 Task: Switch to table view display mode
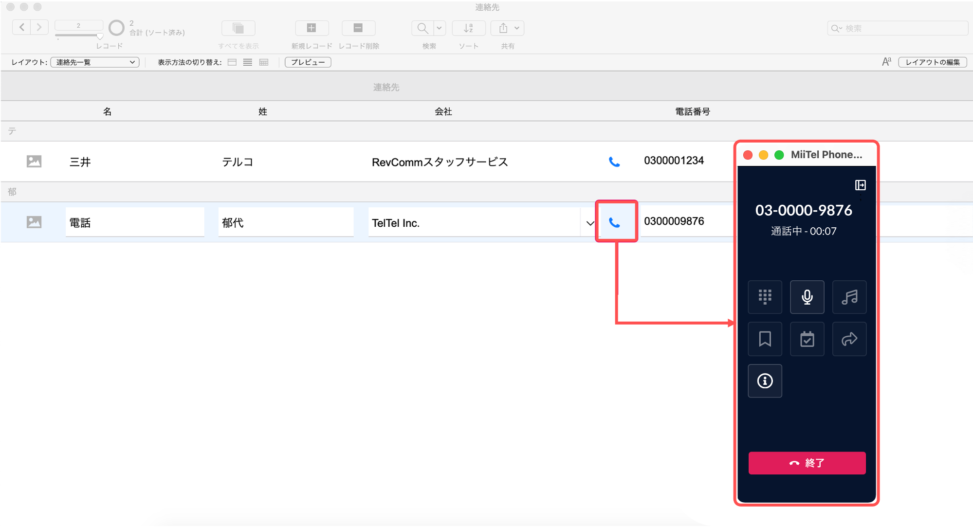coord(264,62)
